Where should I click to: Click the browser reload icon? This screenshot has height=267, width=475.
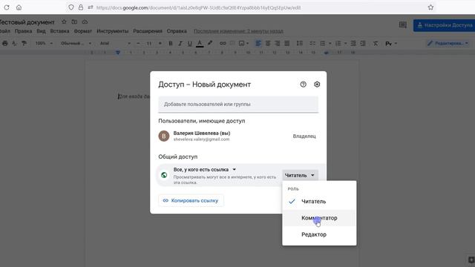point(7,7)
